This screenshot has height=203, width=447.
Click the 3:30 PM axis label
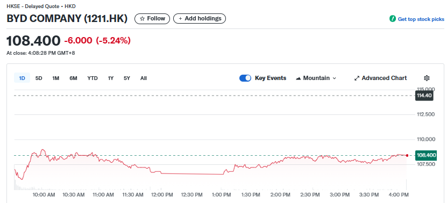(369, 195)
